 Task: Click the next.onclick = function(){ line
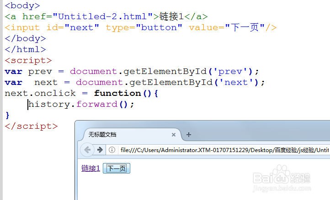[81, 93]
